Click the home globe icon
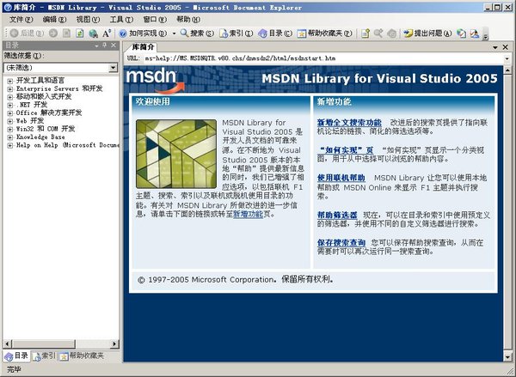The height and width of the screenshot is (377, 516). (x=93, y=33)
